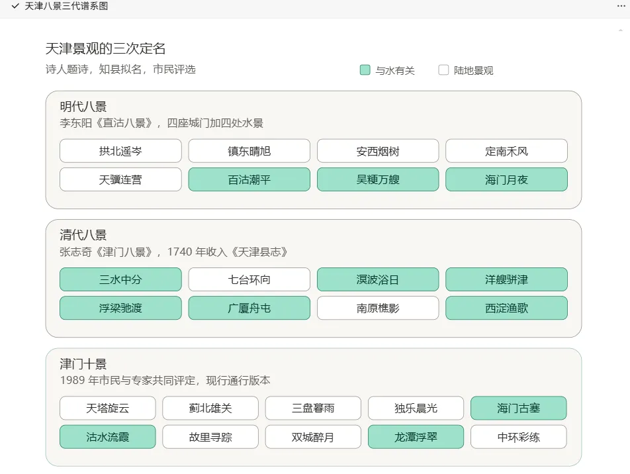Viewport: 630px width, 474px height.
Task: Select the 双城醉月 chip
Action: [x=313, y=437]
